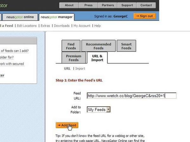Screen dimensions: 190x142
Task: Open 'ork with secured' help link
Action: pos(12,64)
